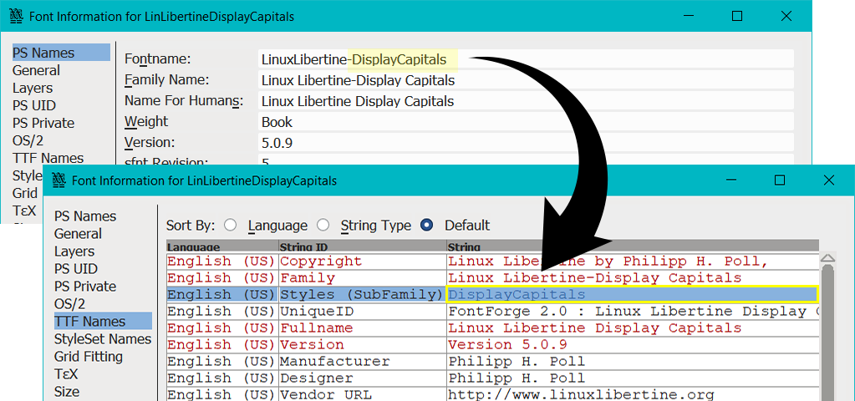Screen dimensions: 855x401
Task: Select the String Type sort radio button
Action: click(x=323, y=225)
